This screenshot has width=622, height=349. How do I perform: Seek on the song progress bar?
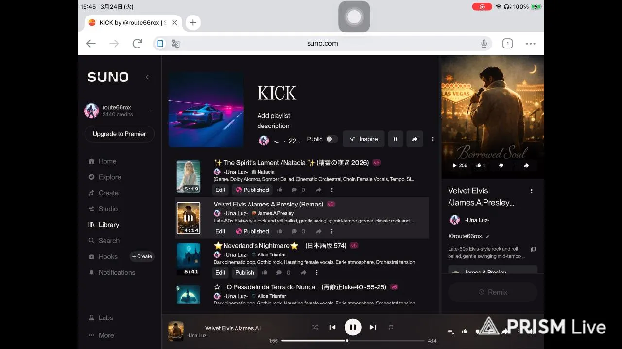click(x=353, y=341)
